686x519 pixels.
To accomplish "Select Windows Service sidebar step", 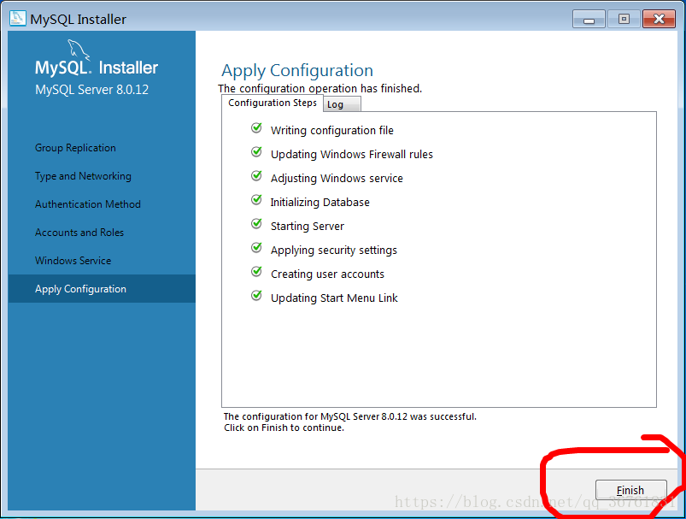I will (x=73, y=261).
